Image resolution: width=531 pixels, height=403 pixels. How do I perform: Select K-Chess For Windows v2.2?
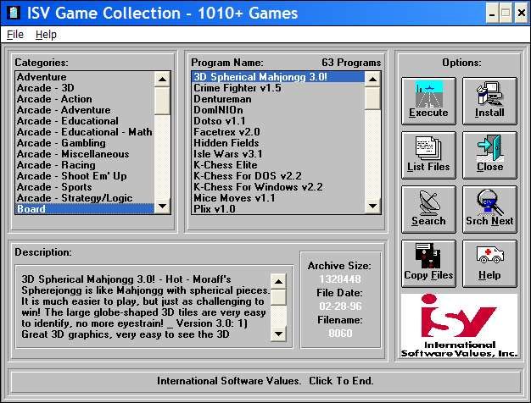278,187
